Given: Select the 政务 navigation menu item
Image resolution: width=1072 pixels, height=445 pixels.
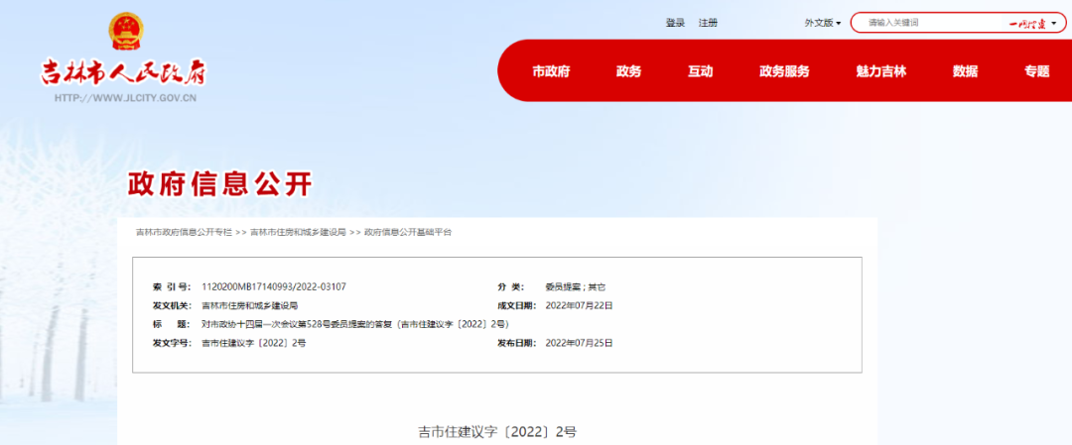Looking at the screenshot, I should pyautogui.click(x=629, y=71).
